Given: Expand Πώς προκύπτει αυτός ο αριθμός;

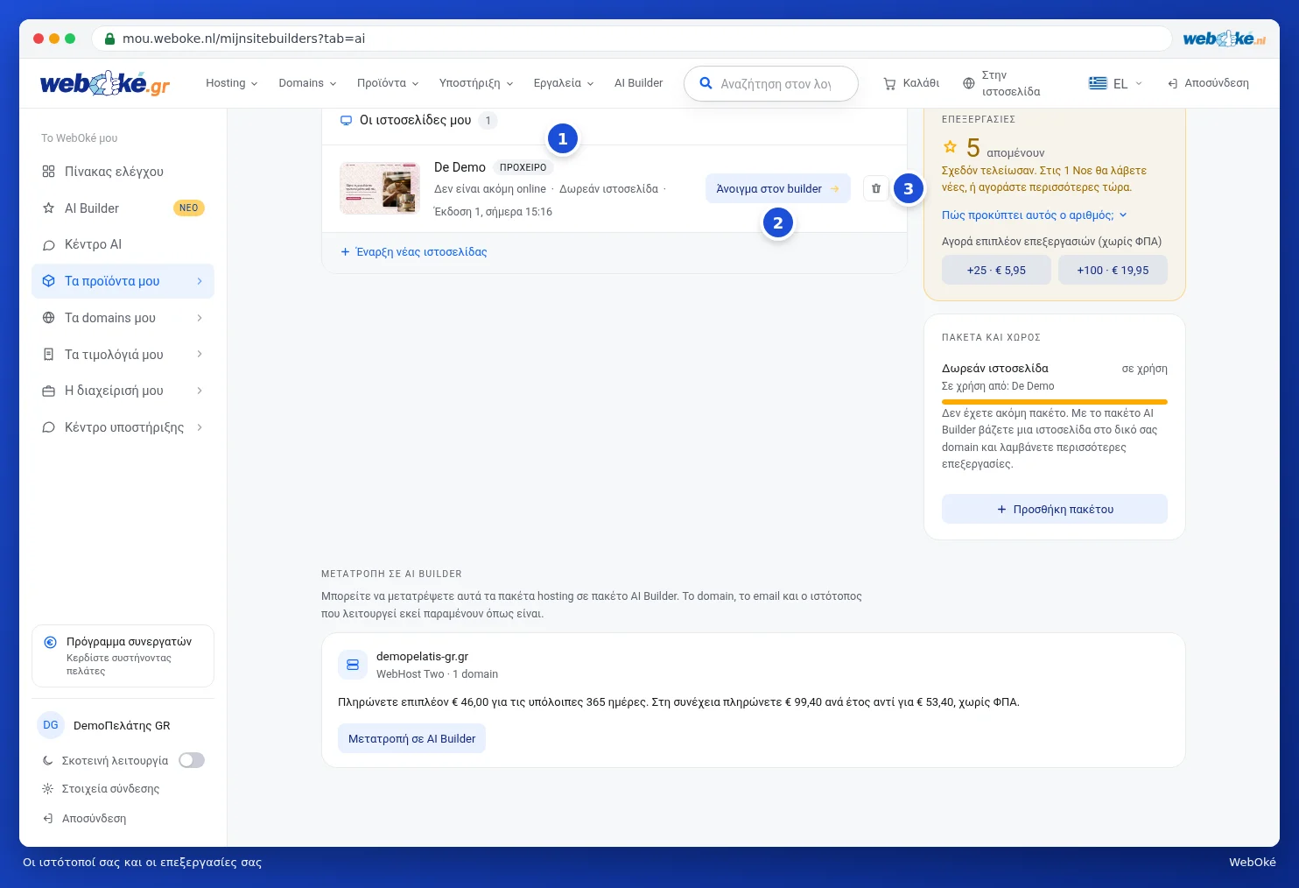Looking at the screenshot, I should [x=1035, y=215].
